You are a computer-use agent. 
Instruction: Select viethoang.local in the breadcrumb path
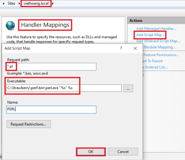click(36, 4)
